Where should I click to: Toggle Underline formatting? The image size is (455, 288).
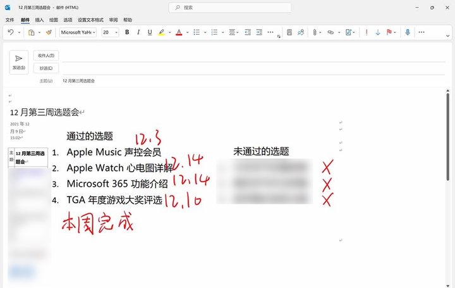pos(149,32)
